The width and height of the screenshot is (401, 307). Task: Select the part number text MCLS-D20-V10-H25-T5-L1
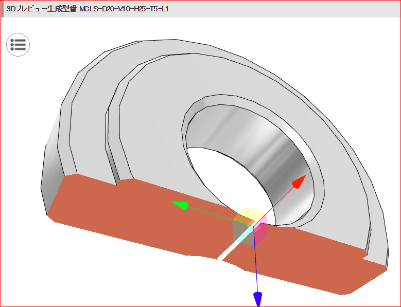pos(124,9)
